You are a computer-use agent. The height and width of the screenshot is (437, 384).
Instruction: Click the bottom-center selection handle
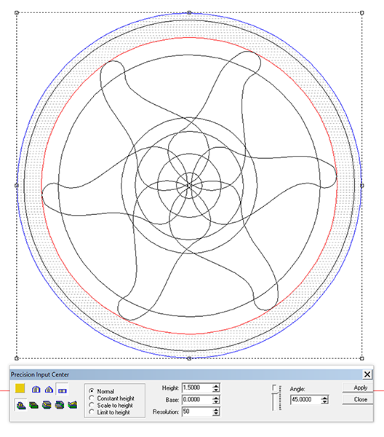[x=189, y=358]
